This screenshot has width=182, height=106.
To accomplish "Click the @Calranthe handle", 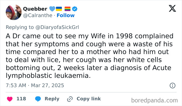I will pos(38,16).
